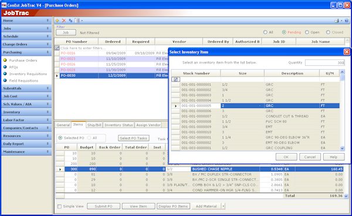Image resolution: width=352 pixels, height=216 pixels.
Task: Click the Select PO Tasks button
Action: 134,138
